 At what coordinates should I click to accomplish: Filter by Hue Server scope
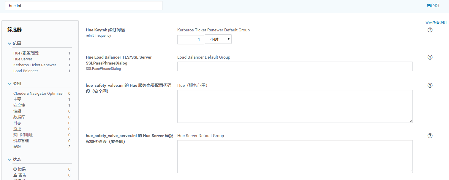[23, 59]
